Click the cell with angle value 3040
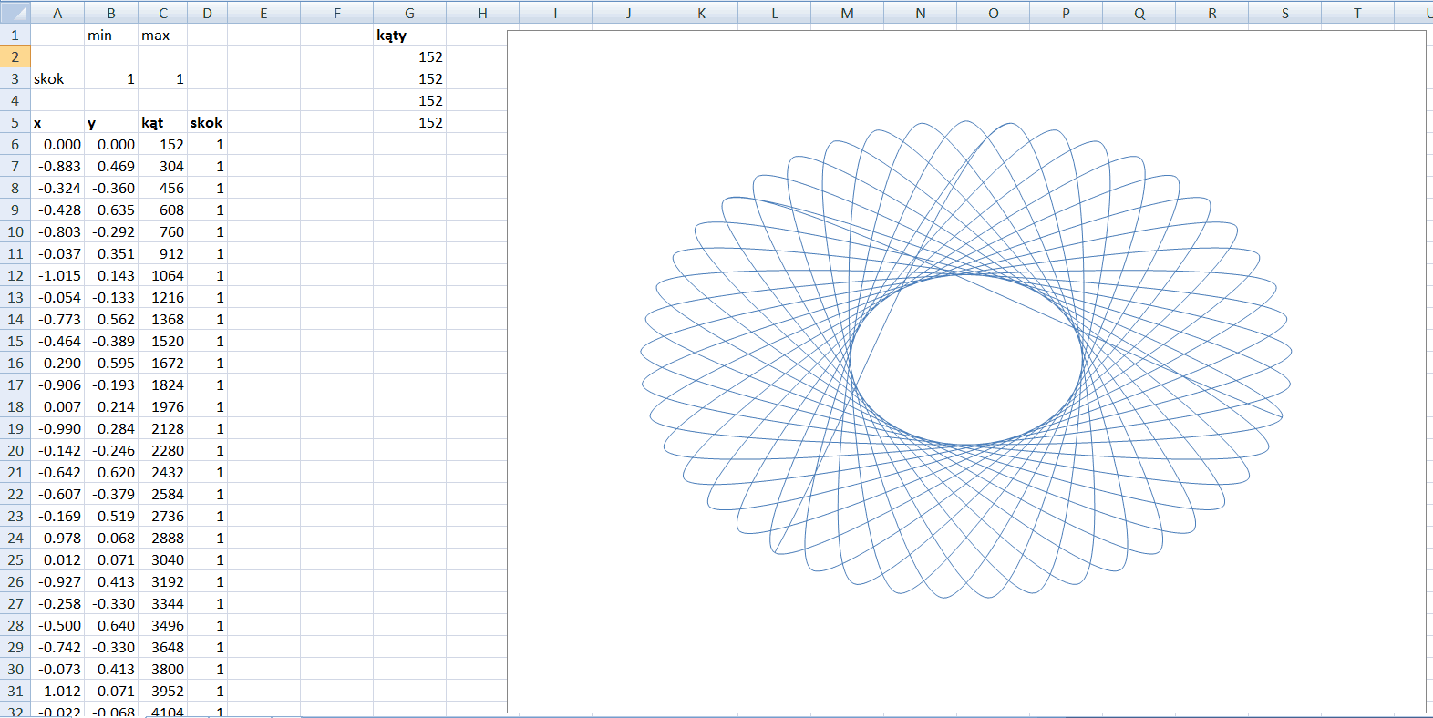The width and height of the screenshot is (1433, 718). click(x=162, y=559)
